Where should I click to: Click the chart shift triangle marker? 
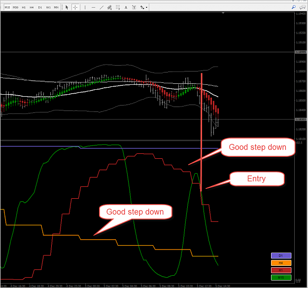(x=223, y=13)
